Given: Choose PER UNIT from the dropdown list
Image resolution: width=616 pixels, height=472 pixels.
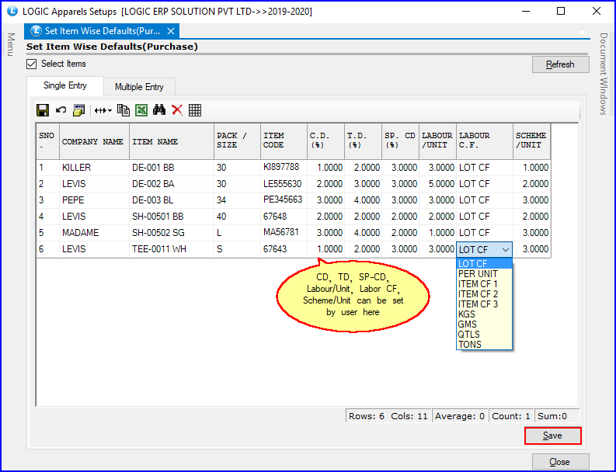Looking at the screenshot, I should tap(484, 274).
